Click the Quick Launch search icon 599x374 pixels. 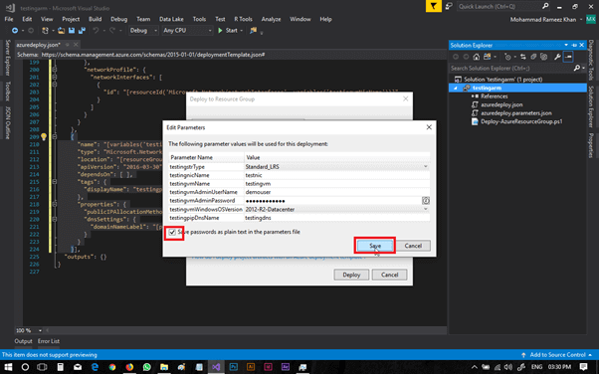pos(545,6)
